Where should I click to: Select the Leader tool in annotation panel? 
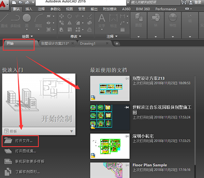point(122,23)
